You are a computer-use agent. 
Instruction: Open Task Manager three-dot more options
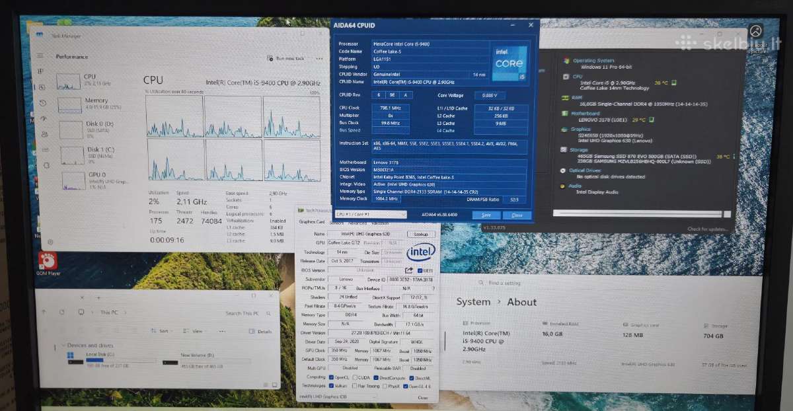pyautogui.click(x=319, y=57)
